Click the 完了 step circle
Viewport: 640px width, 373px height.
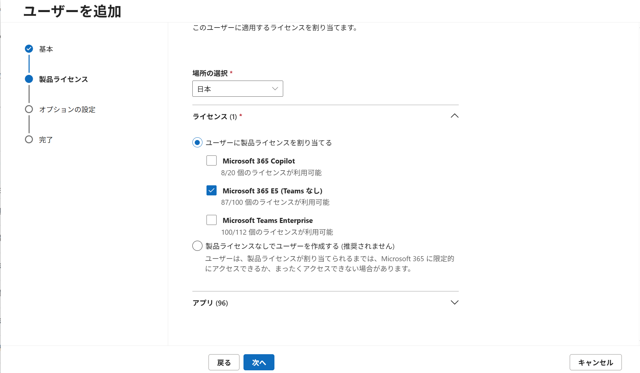pyautogui.click(x=29, y=140)
